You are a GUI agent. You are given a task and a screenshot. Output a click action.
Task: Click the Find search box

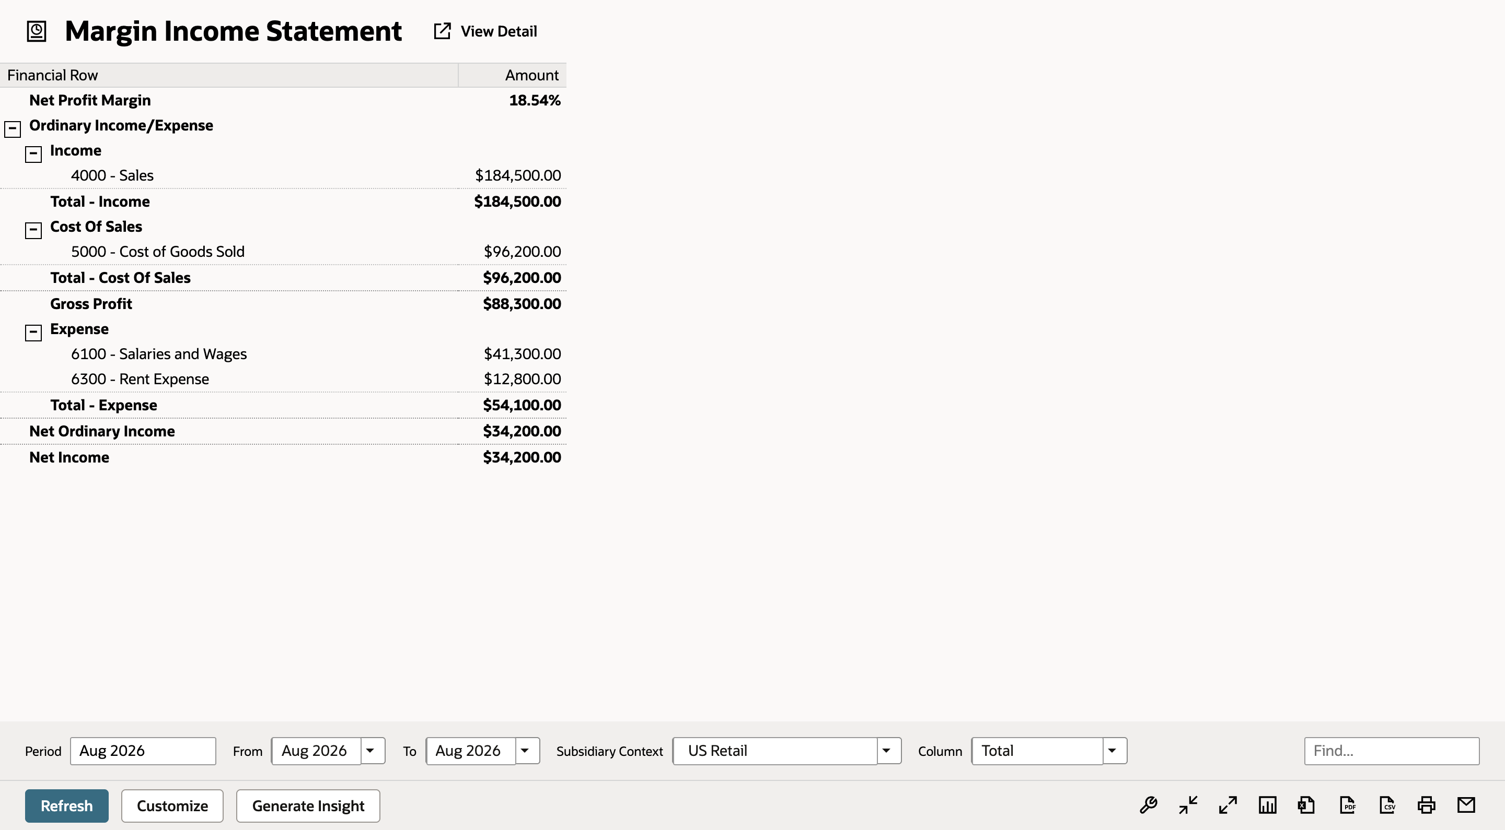[x=1392, y=751]
